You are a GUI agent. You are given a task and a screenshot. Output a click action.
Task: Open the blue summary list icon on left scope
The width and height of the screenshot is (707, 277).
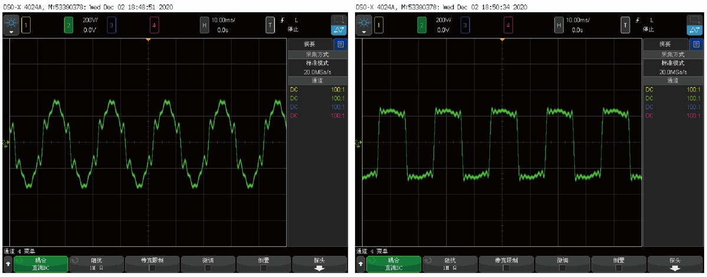click(x=340, y=44)
